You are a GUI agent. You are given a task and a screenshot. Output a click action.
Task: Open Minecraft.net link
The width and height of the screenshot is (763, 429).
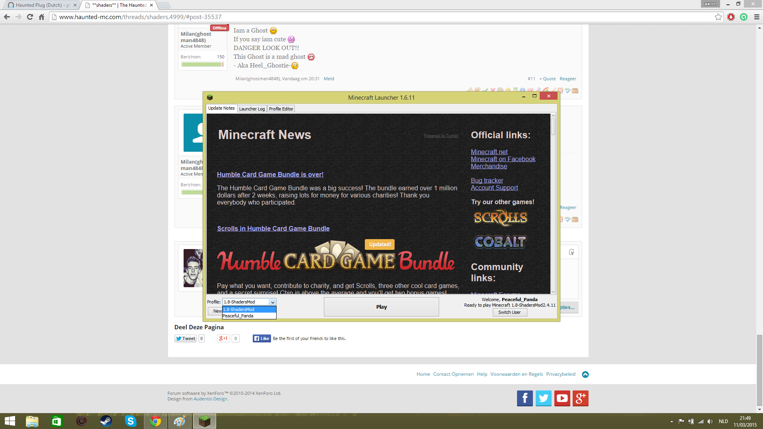tap(489, 152)
